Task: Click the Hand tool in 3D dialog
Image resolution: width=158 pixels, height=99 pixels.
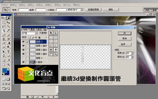Action: point(51,54)
